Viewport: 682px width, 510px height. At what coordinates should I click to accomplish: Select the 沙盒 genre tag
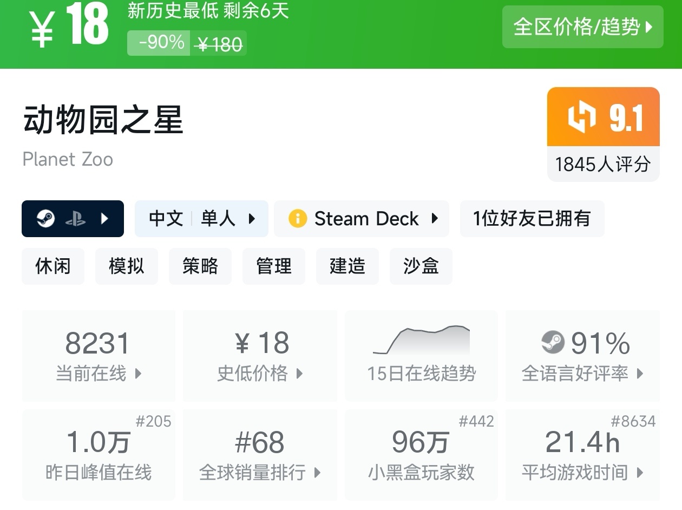[421, 266]
